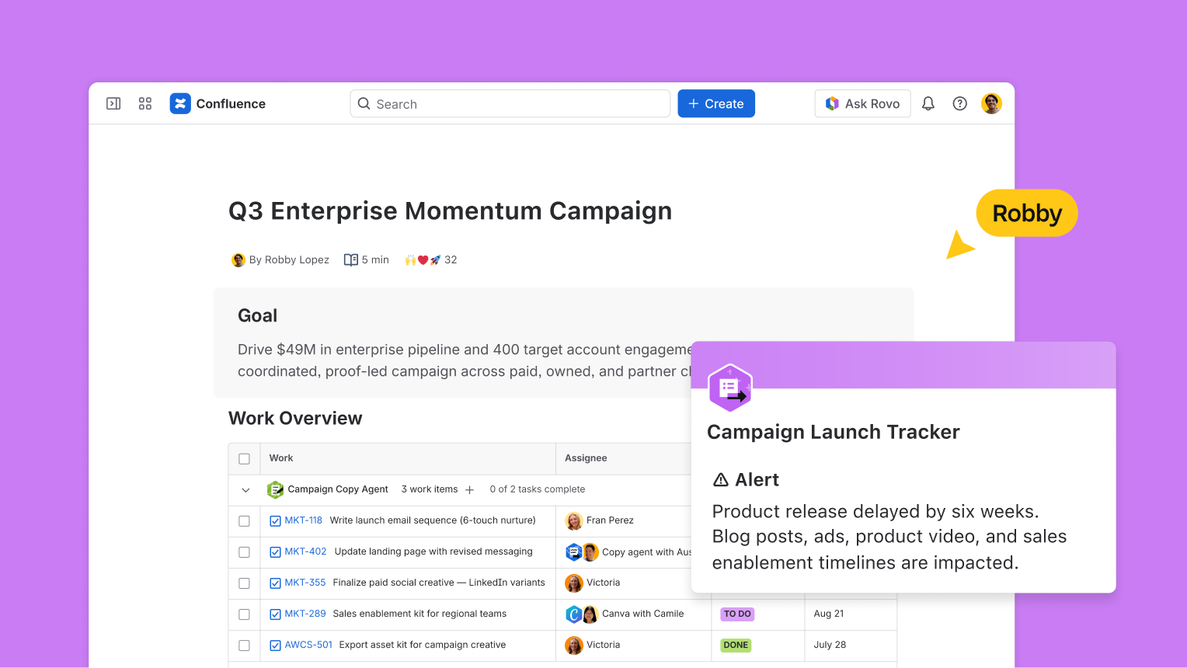Open the notifications bell
The height and width of the screenshot is (668, 1187).
coord(928,103)
